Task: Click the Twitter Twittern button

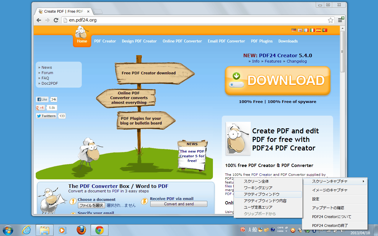Action: click(x=46, y=116)
